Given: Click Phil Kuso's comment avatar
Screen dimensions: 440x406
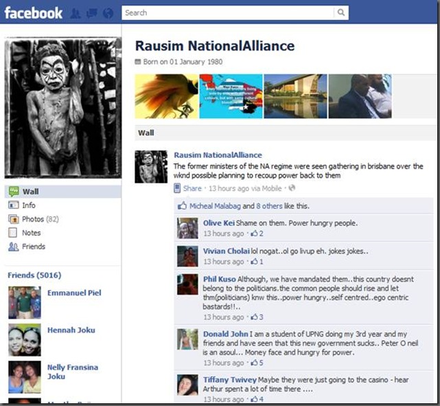Looking at the screenshot, I should [187, 284].
